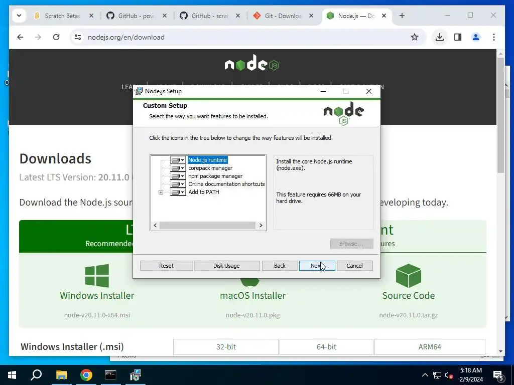The image size is (514, 385).
Task: Click Source Code cube icon
Action: pyautogui.click(x=408, y=276)
